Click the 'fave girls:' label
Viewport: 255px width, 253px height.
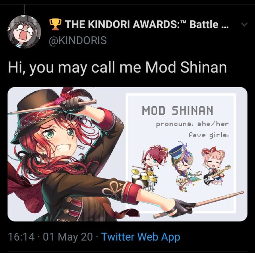tap(209, 135)
